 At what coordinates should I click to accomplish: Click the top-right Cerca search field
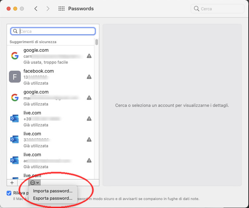pyautogui.click(x=218, y=9)
